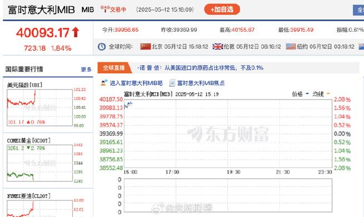Image resolution: width=364 pixels, height=217 pixels.
Task: Click the 最低 value 39915.49
Action: [x=302, y=29]
